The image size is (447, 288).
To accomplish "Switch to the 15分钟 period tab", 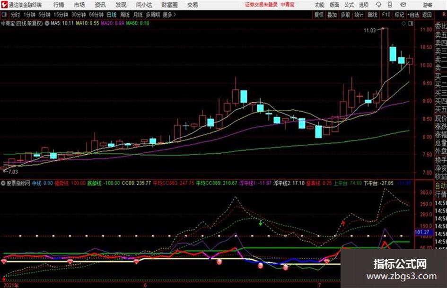I will (x=61, y=15).
